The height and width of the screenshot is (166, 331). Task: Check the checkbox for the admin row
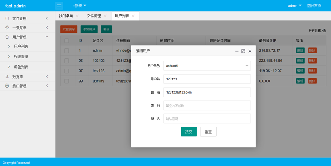[x=67, y=50]
